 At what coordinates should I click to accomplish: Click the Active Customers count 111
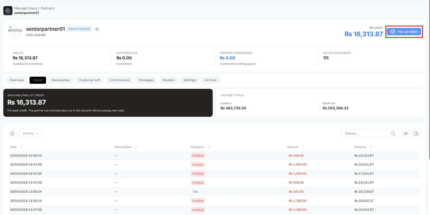coord(326,58)
